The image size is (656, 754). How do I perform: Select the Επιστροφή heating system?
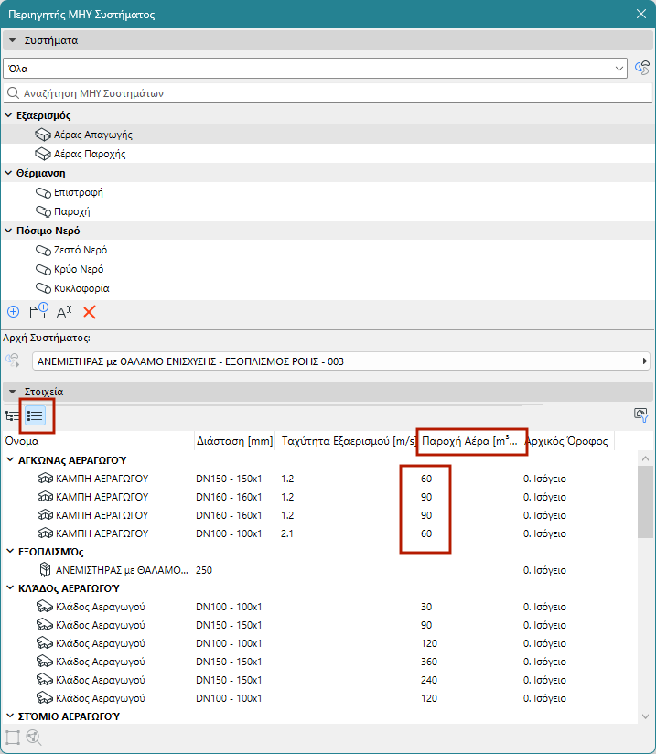tap(327, 192)
